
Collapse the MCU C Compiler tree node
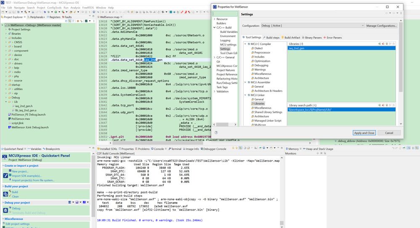pyautogui.click(x=246, y=44)
